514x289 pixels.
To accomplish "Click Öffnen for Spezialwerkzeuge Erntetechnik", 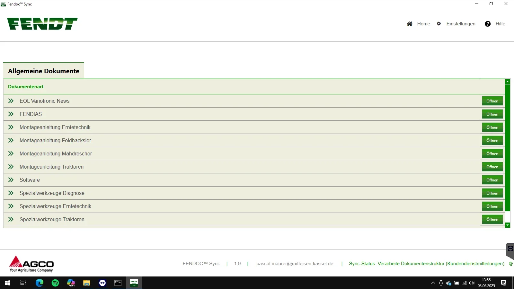I will click(492, 206).
